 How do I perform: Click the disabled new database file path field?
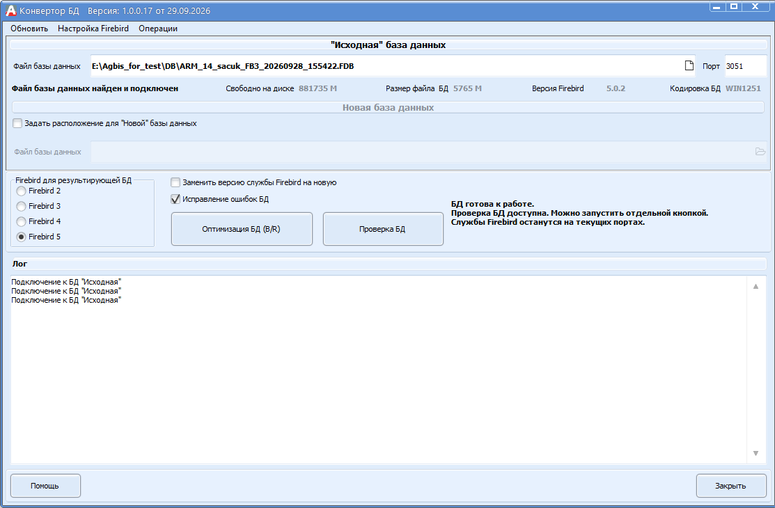click(x=428, y=152)
